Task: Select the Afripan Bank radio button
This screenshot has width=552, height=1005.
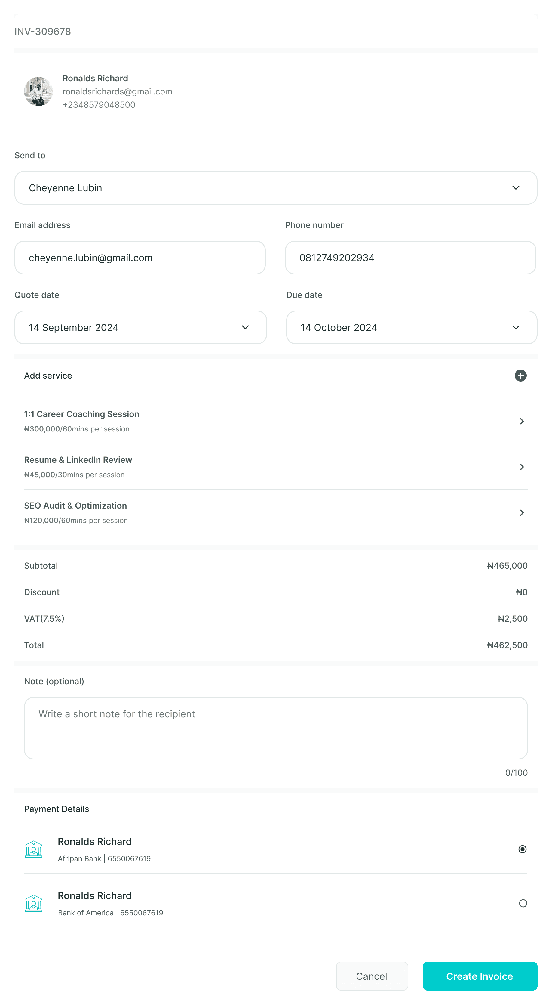Action: 522,849
